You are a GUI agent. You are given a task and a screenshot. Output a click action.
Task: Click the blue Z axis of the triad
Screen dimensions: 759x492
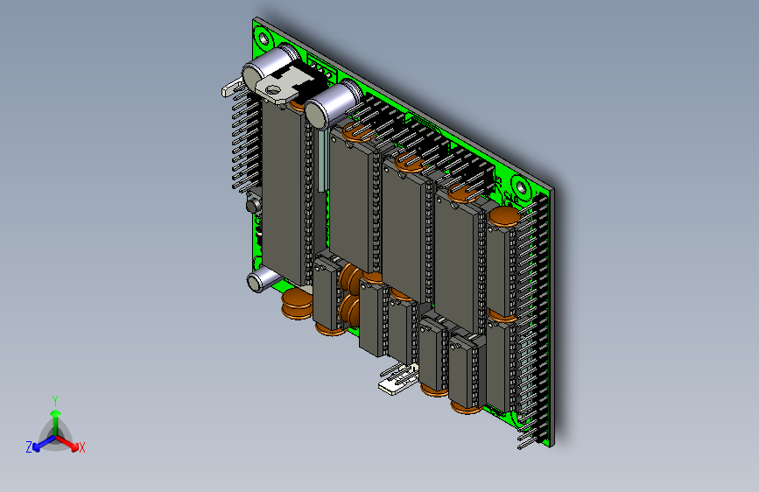click(44, 443)
